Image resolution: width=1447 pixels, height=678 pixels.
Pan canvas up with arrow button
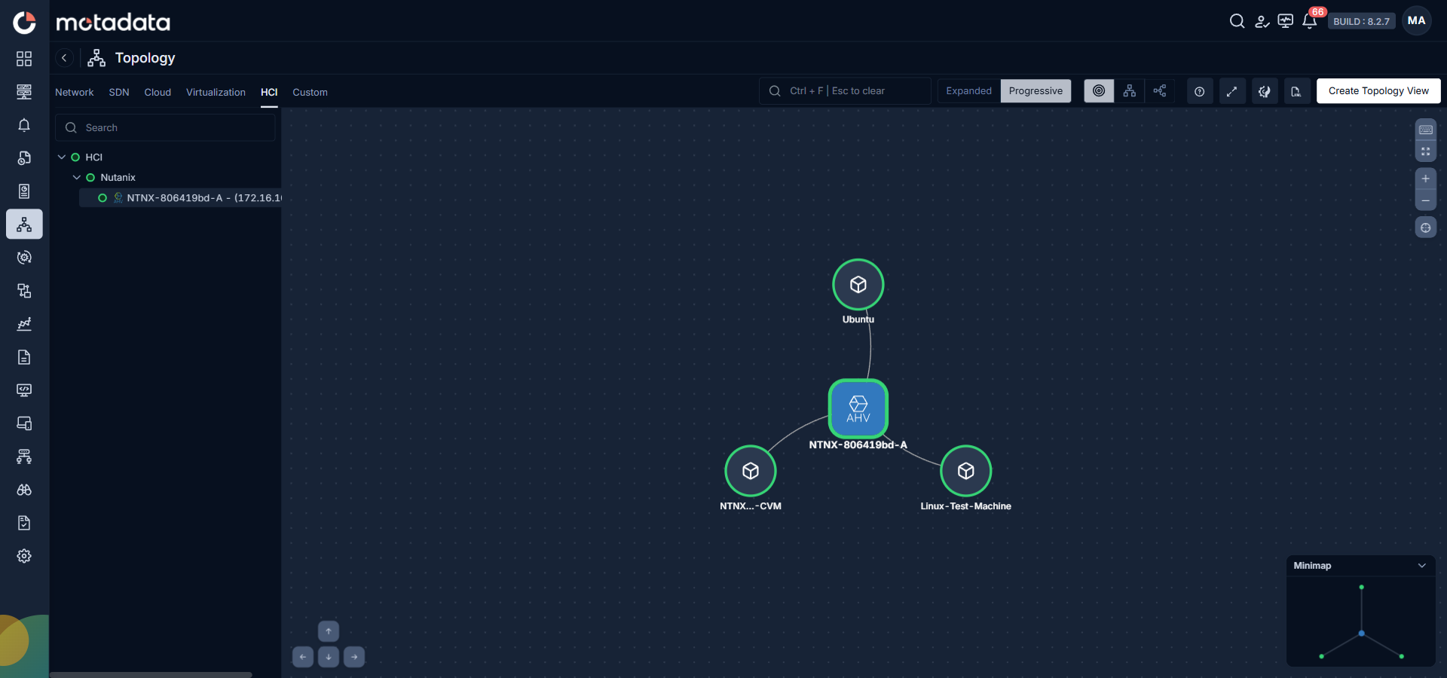(329, 631)
